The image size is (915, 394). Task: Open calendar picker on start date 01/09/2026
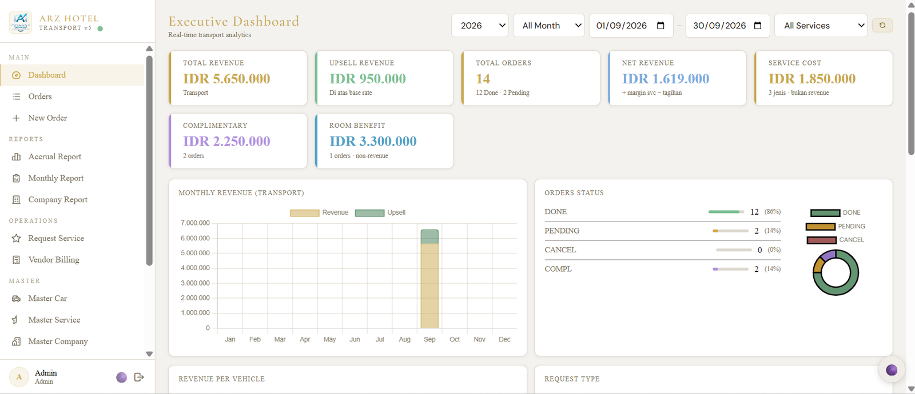(661, 26)
